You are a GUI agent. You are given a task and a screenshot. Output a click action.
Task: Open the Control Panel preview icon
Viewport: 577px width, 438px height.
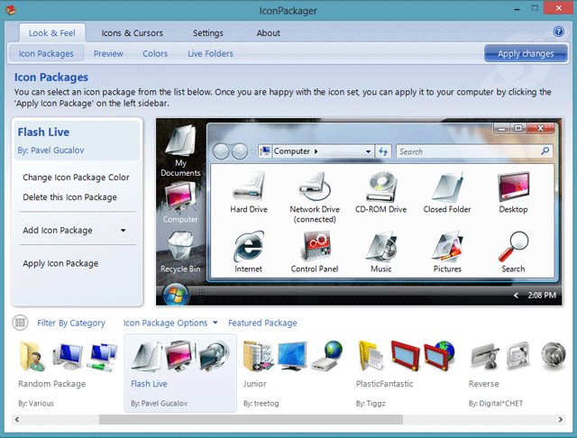tap(315, 246)
